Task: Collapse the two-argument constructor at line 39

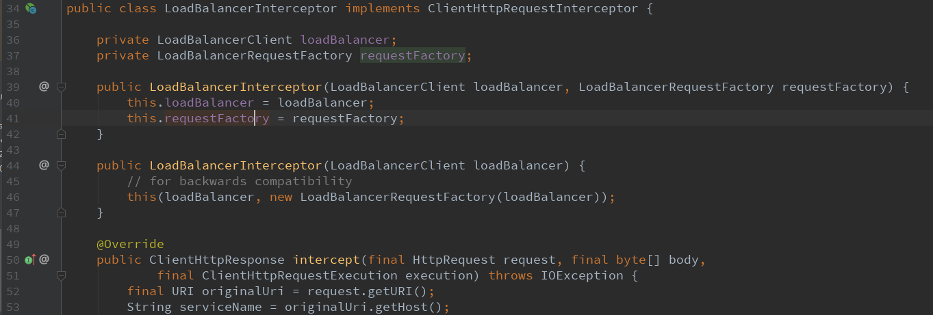Action: pos(61,87)
